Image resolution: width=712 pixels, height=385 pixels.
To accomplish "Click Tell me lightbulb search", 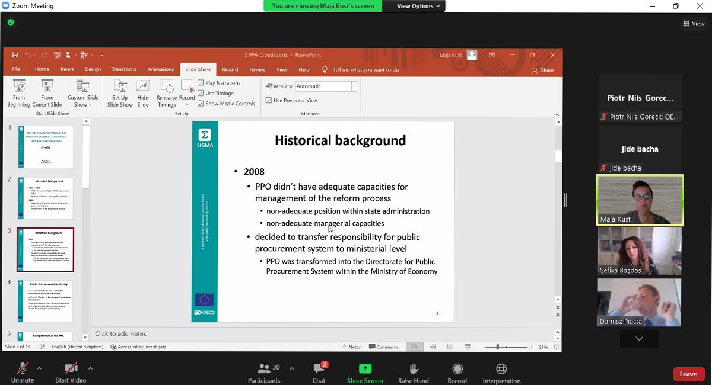I will (x=325, y=69).
